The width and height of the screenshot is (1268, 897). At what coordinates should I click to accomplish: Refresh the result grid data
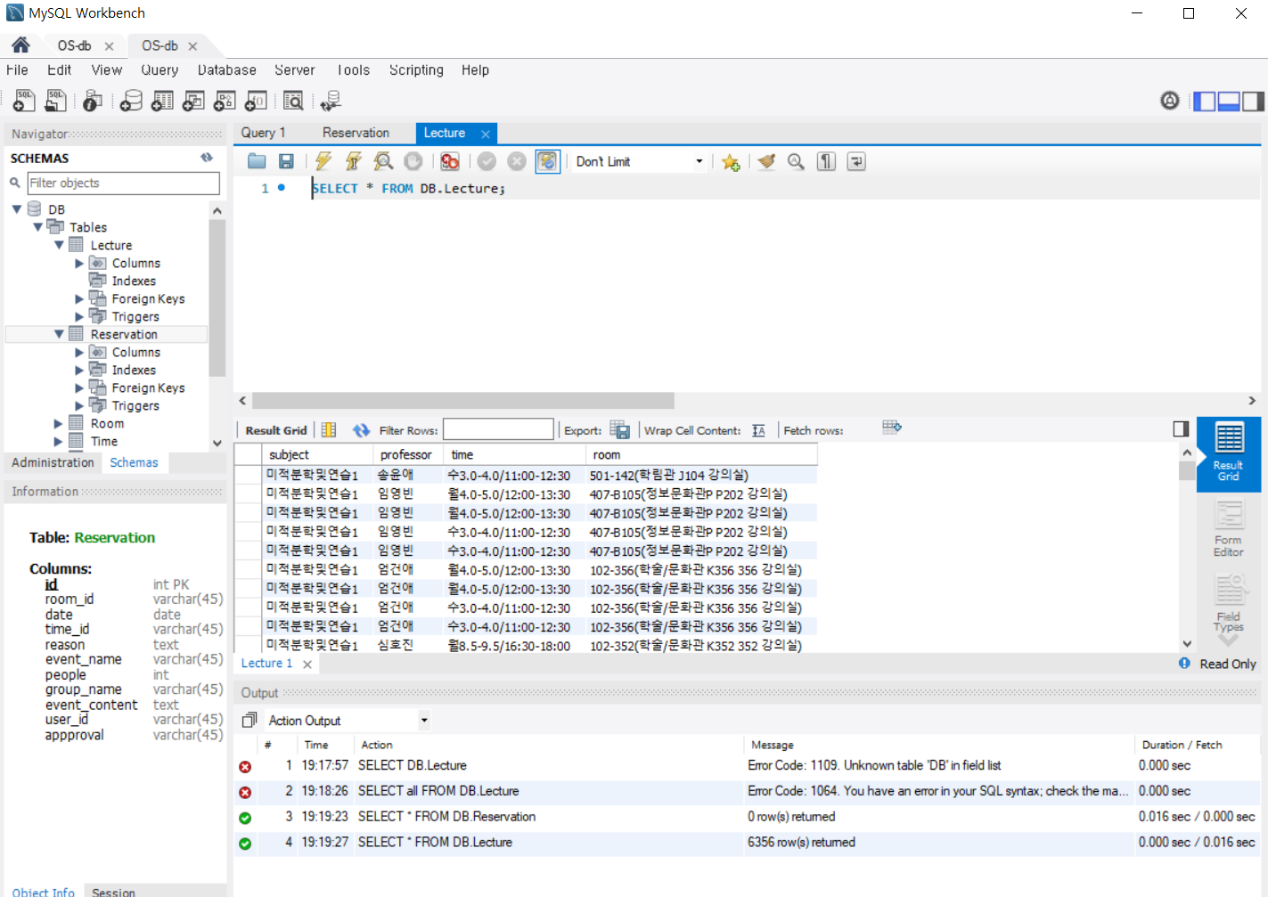[361, 430]
